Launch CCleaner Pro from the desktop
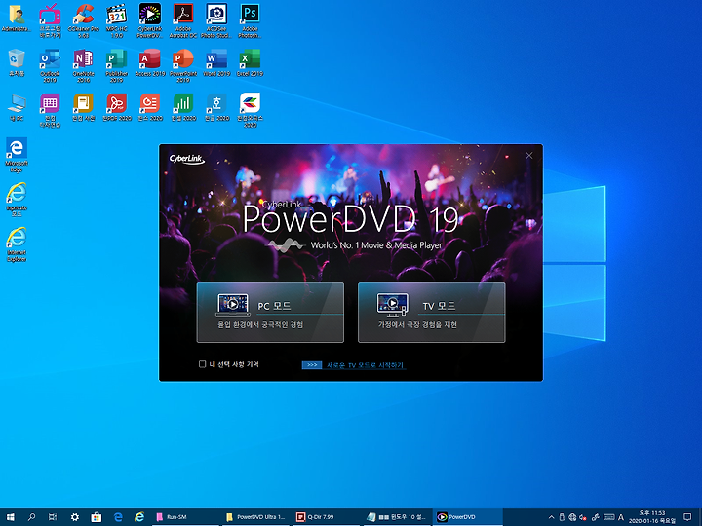Screen dimensions: 702x526 point(83,20)
